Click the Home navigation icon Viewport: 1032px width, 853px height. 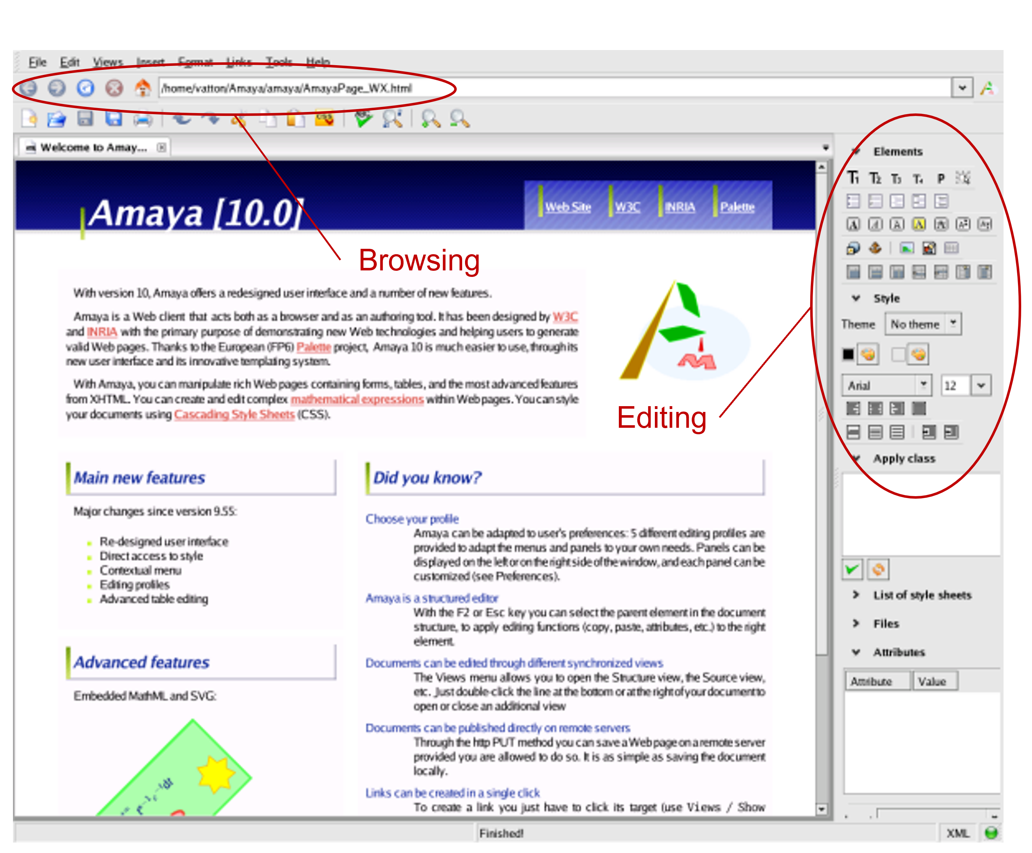click(x=143, y=88)
